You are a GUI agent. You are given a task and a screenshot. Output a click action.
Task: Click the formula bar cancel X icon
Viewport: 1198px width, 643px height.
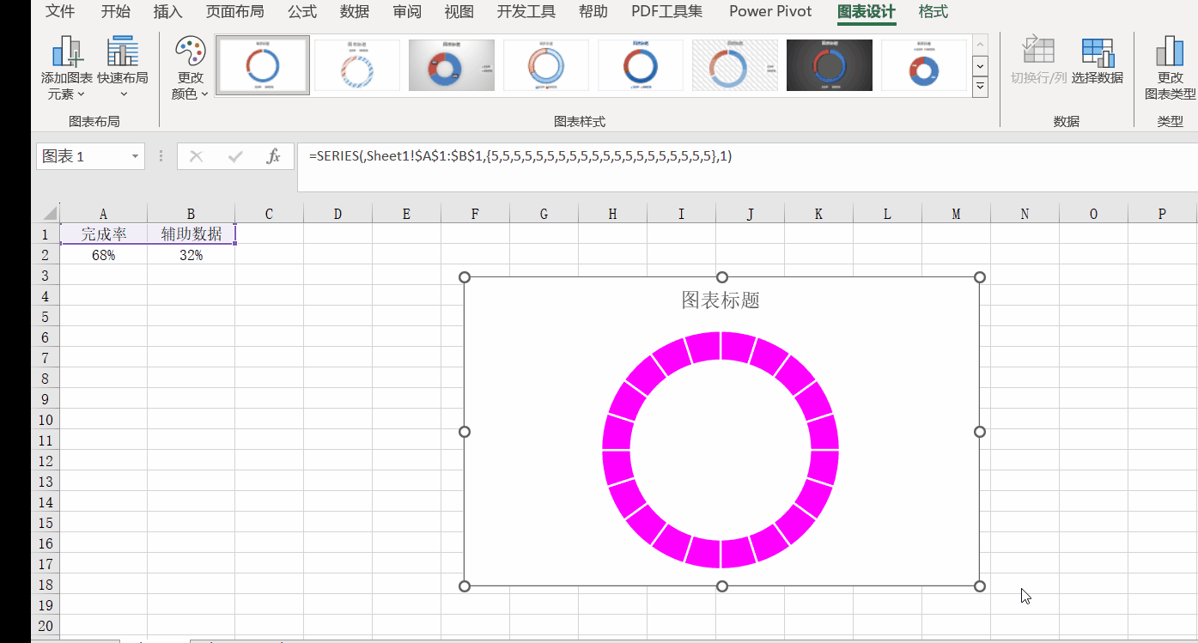pos(197,156)
